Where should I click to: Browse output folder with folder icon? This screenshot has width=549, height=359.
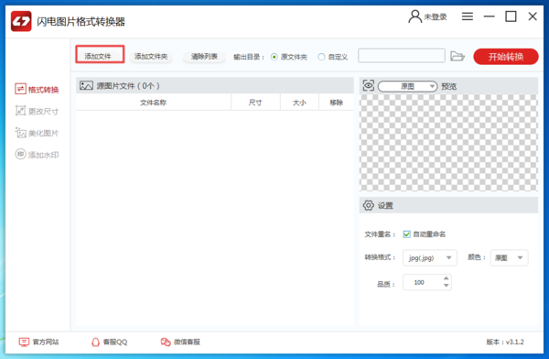tap(457, 56)
